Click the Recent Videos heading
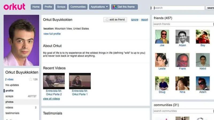 54,68
